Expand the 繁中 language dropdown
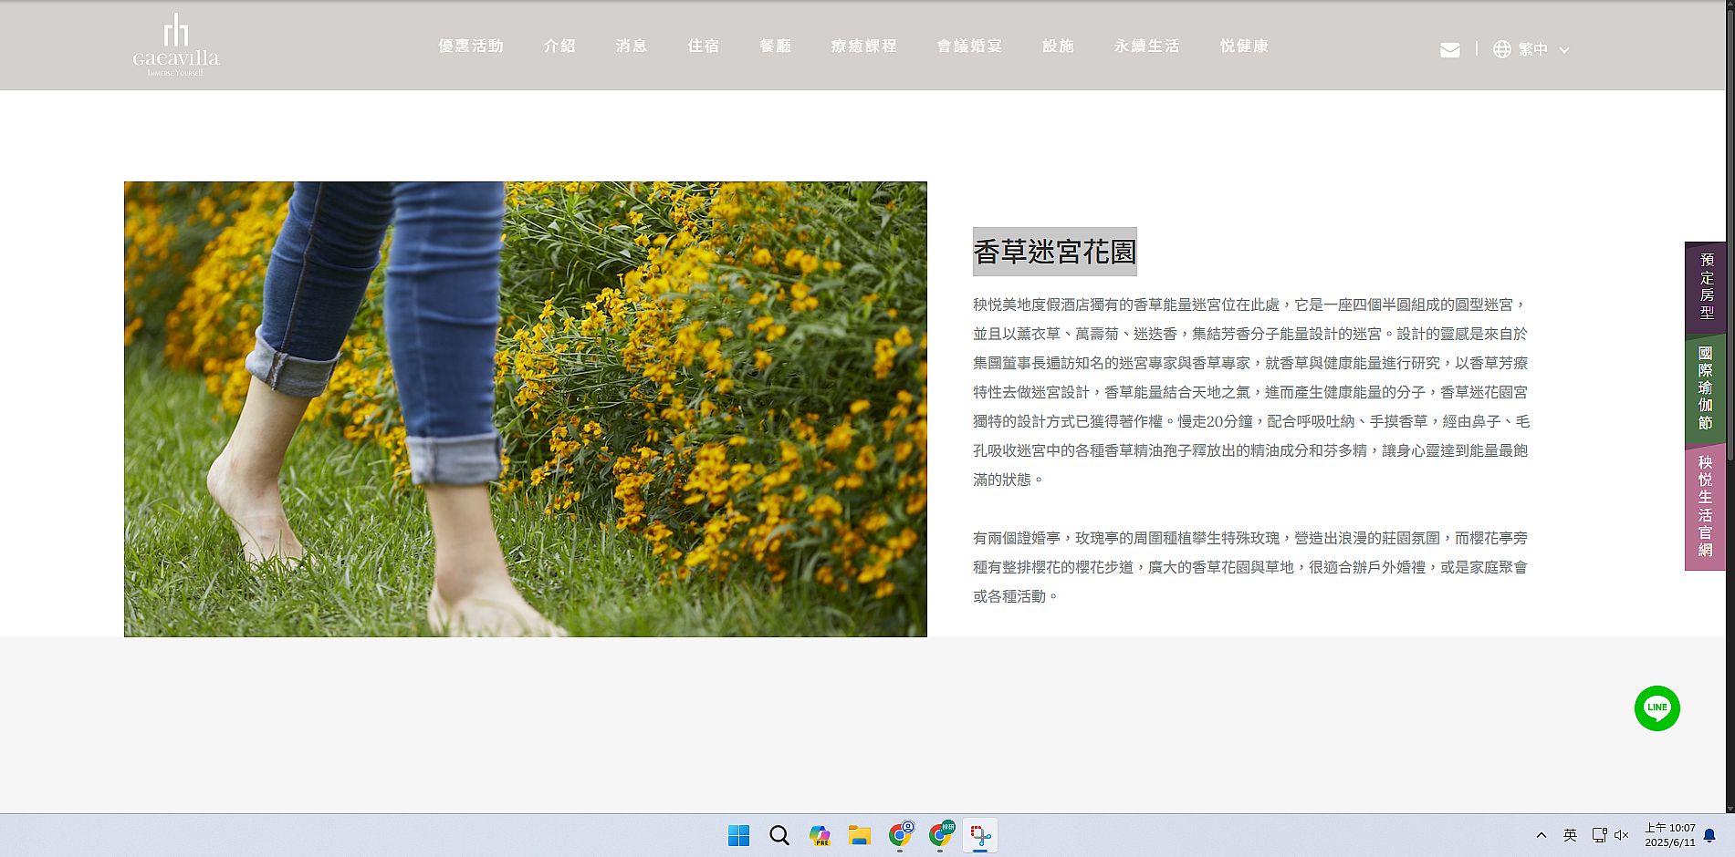 [x=1543, y=49]
